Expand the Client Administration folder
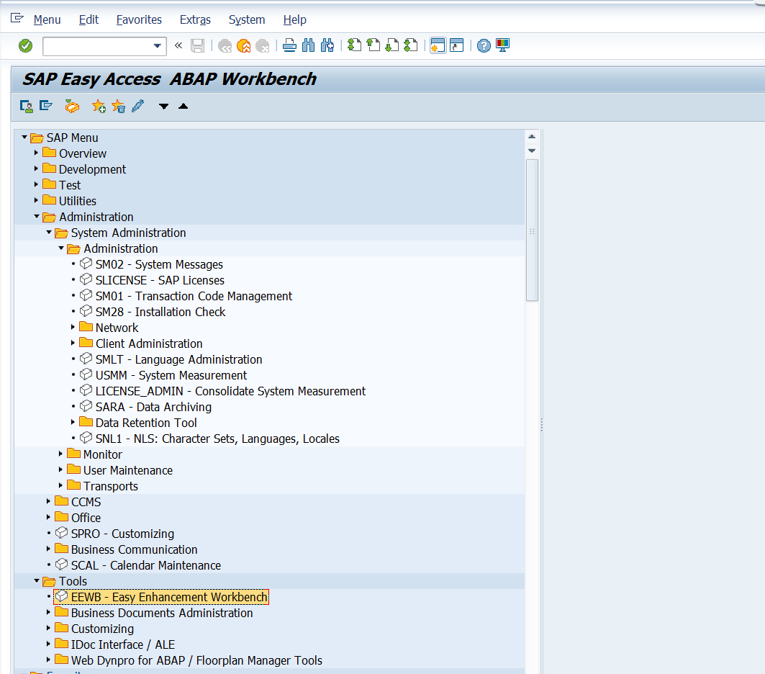 pos(73,343)
